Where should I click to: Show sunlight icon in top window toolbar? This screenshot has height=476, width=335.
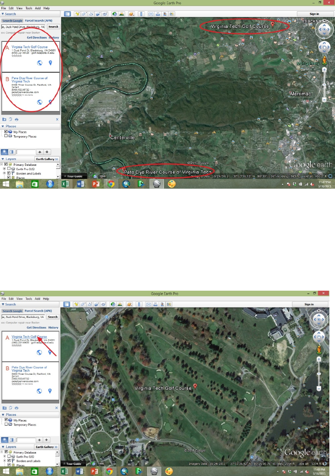[122, 14]
